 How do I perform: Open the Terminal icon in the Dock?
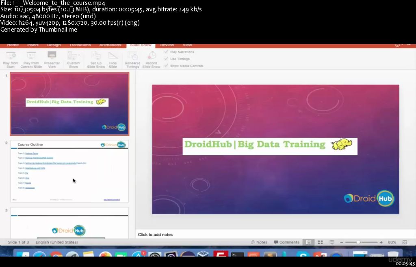237,254
